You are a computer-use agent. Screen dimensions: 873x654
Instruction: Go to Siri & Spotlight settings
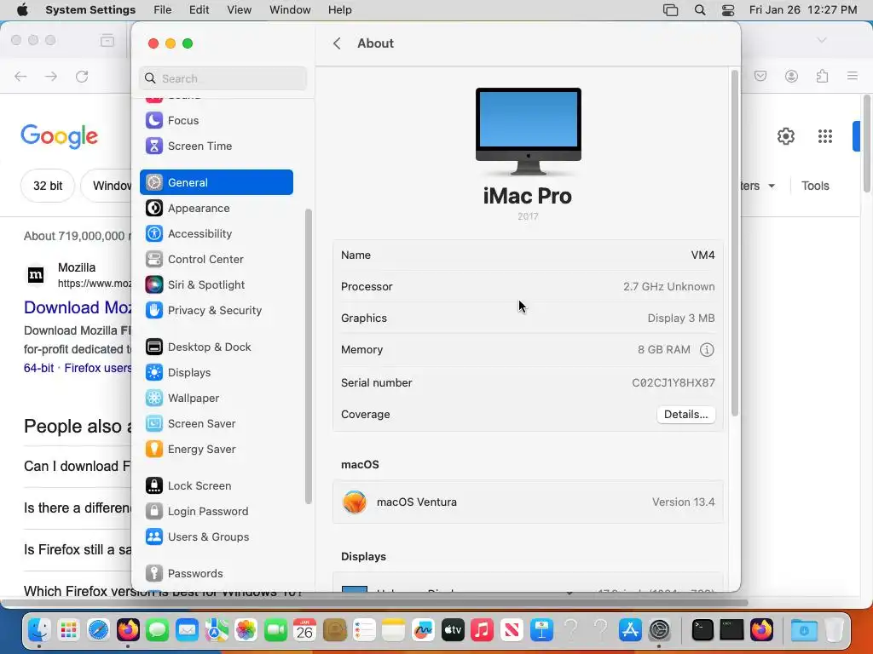click(216, 284)
